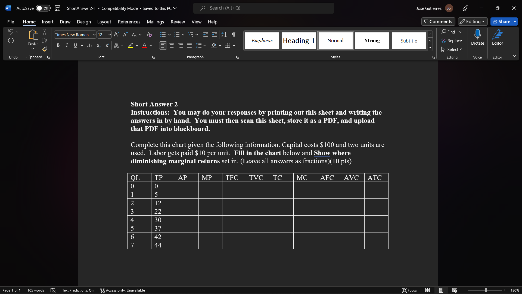Screen dimensions: 522x294
Task: Apply strikethrough formatting
Action: 89,45
